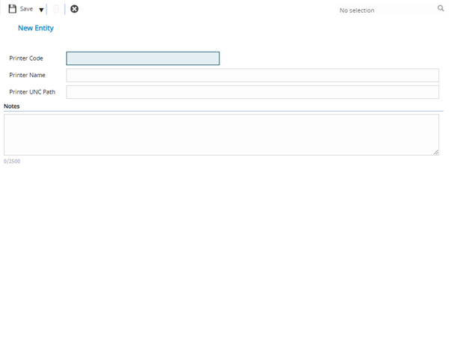Click the Notes section header
The width and height of the screenshot is (449, 343).
[x=12, y=106]
